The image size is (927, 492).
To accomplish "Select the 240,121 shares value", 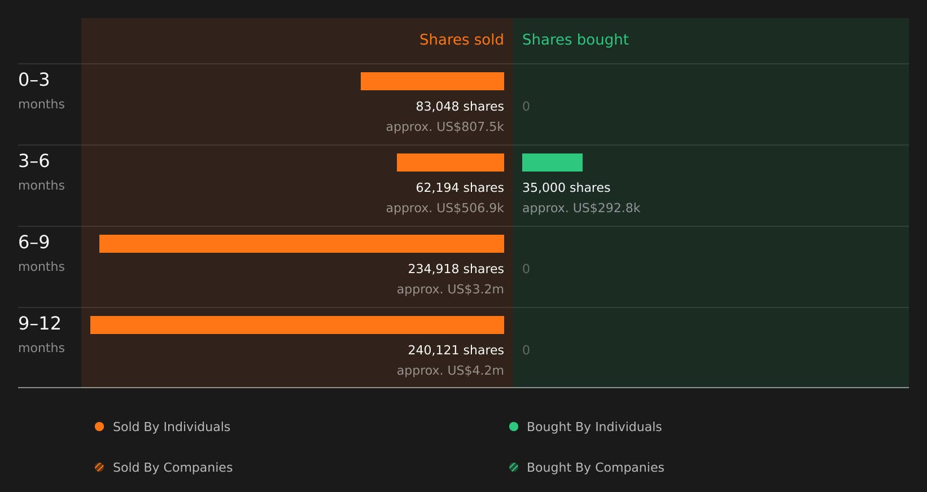I will 456,350.
